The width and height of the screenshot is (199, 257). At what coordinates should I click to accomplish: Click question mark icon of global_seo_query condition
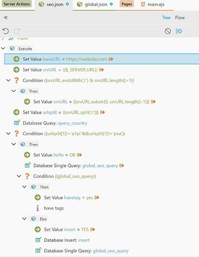pos(27,176)
